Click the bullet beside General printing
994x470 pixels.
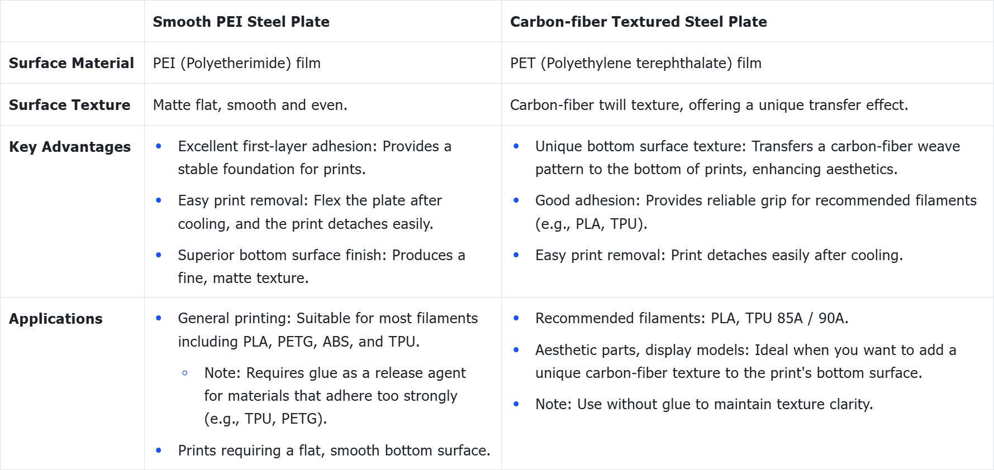159,318
